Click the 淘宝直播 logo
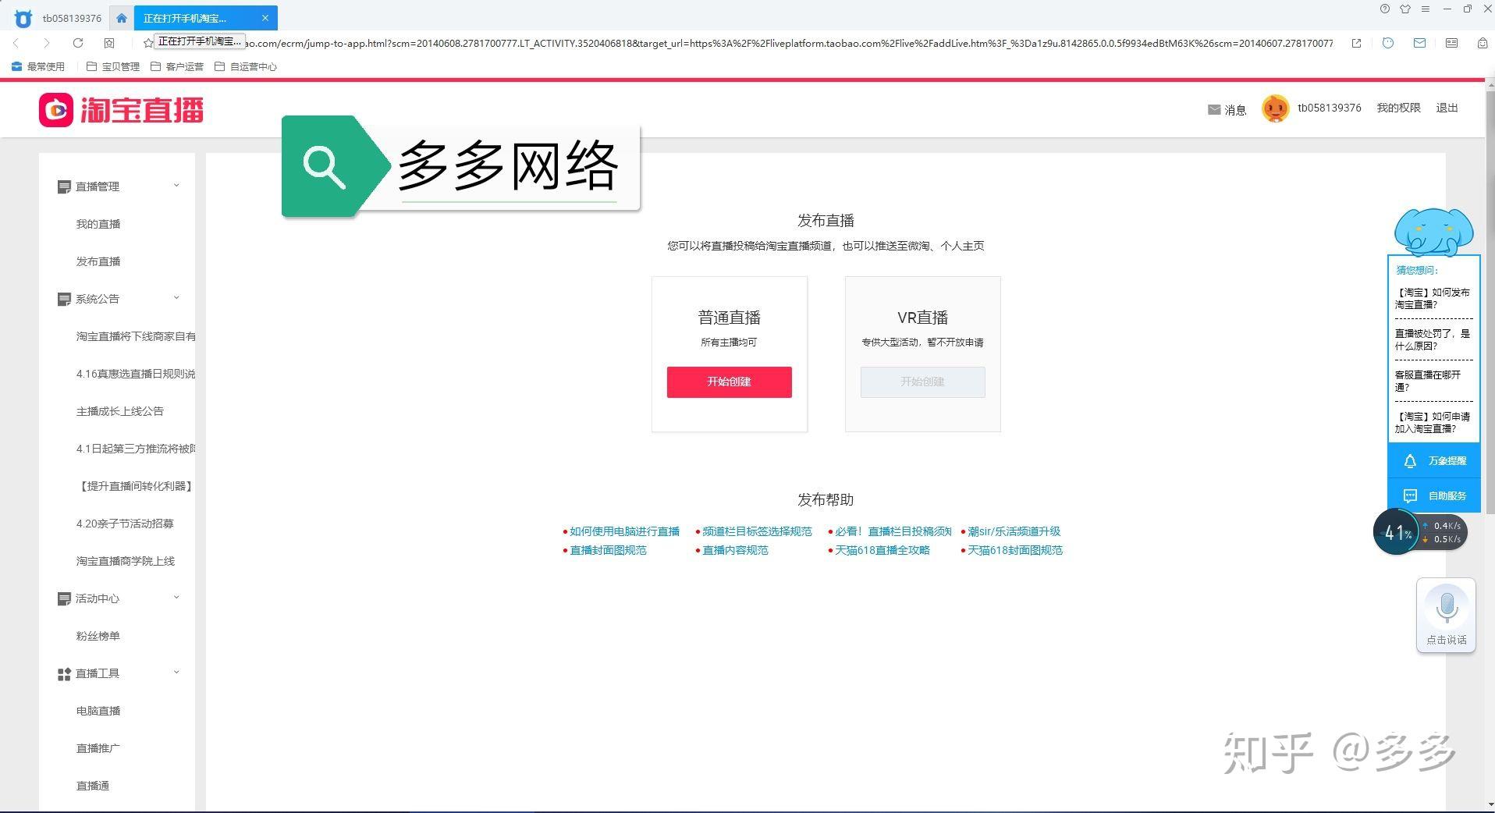Screen dimensions: 1495x813 pyautogui.click(x=122, y=110)
